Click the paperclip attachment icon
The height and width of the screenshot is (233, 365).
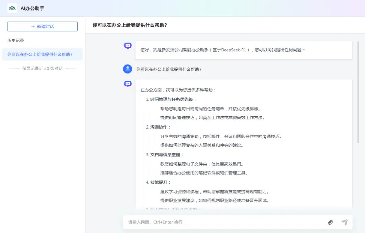coord(330,222)
